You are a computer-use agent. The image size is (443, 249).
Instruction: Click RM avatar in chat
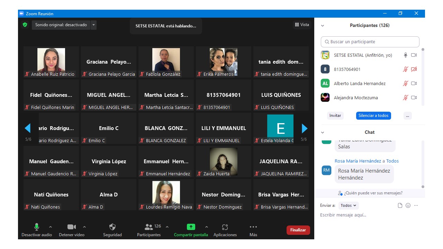pos(326,170)
